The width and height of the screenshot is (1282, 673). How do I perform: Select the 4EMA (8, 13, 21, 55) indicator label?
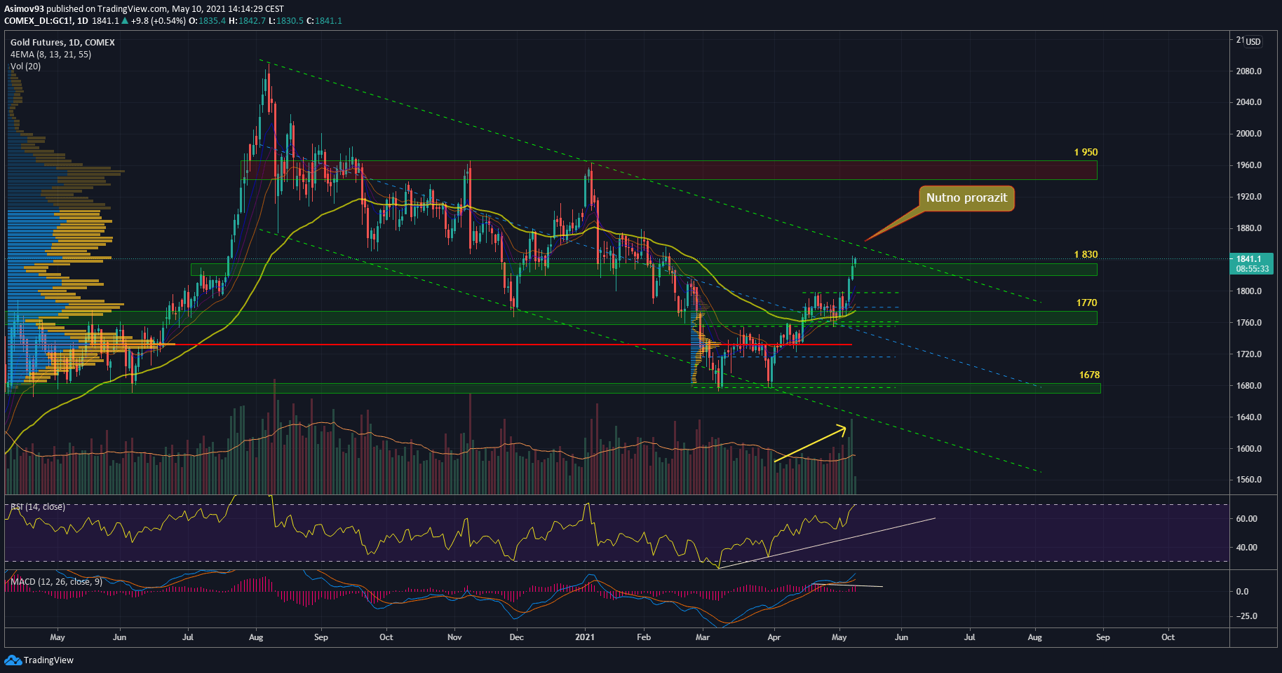tap(50, 54)
